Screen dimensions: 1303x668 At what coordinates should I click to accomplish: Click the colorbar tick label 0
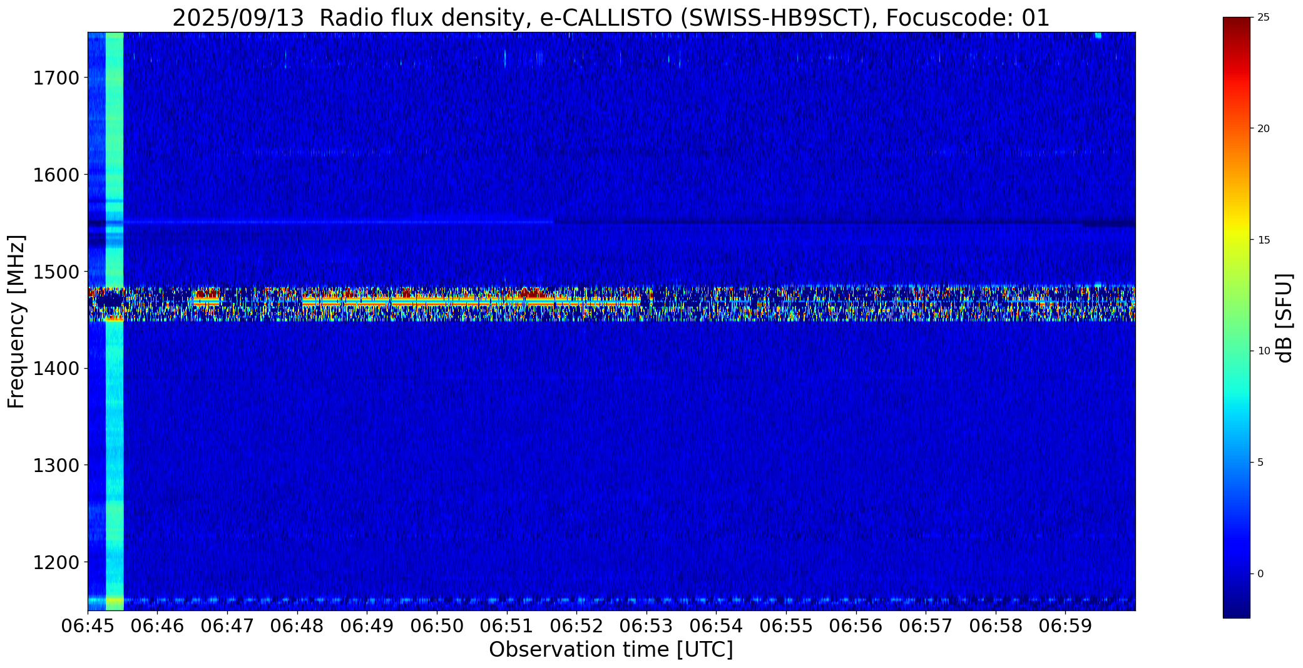pyautogui.click(x=1260, y=574)
